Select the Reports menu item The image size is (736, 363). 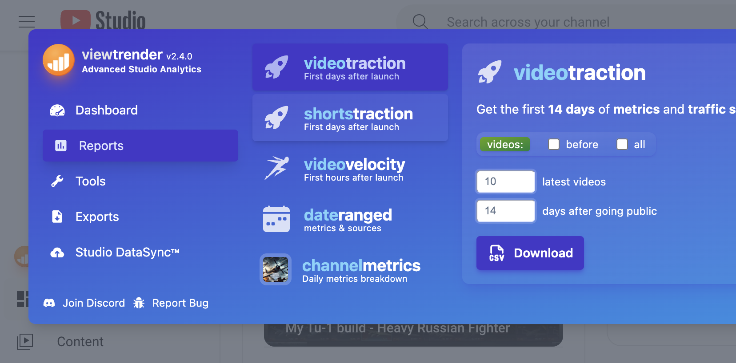(x=140, y=146)
